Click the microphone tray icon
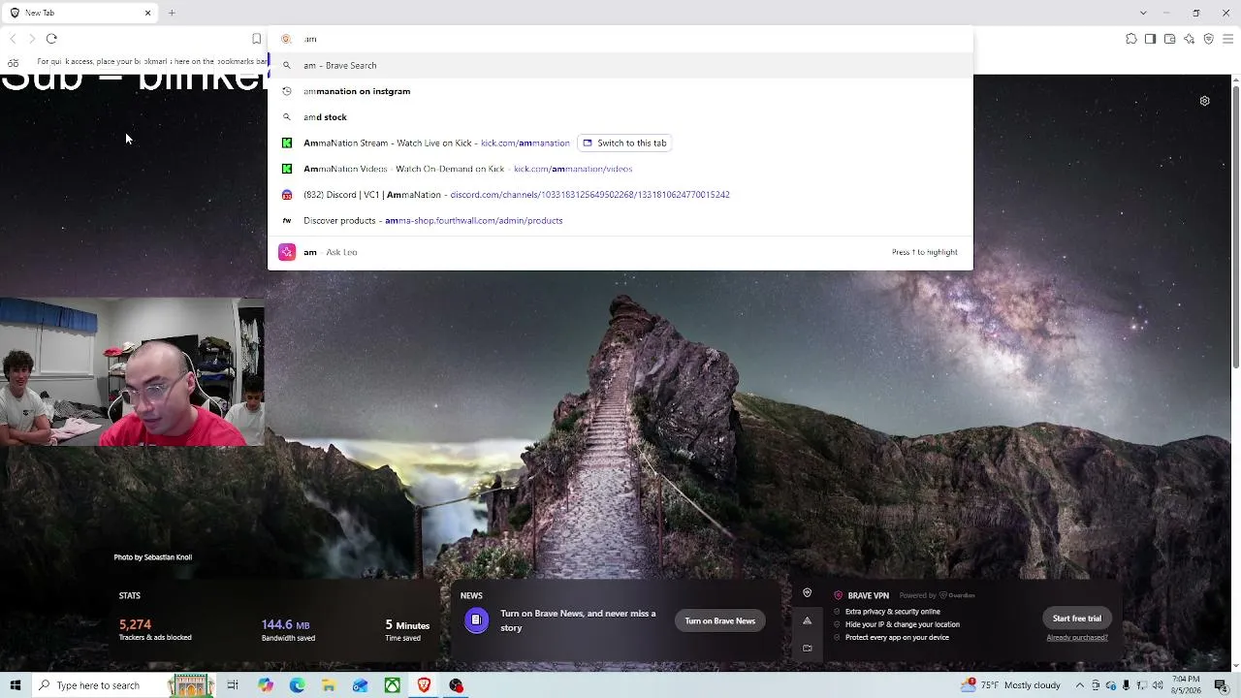The image size is (1241, 698). 1126,685
